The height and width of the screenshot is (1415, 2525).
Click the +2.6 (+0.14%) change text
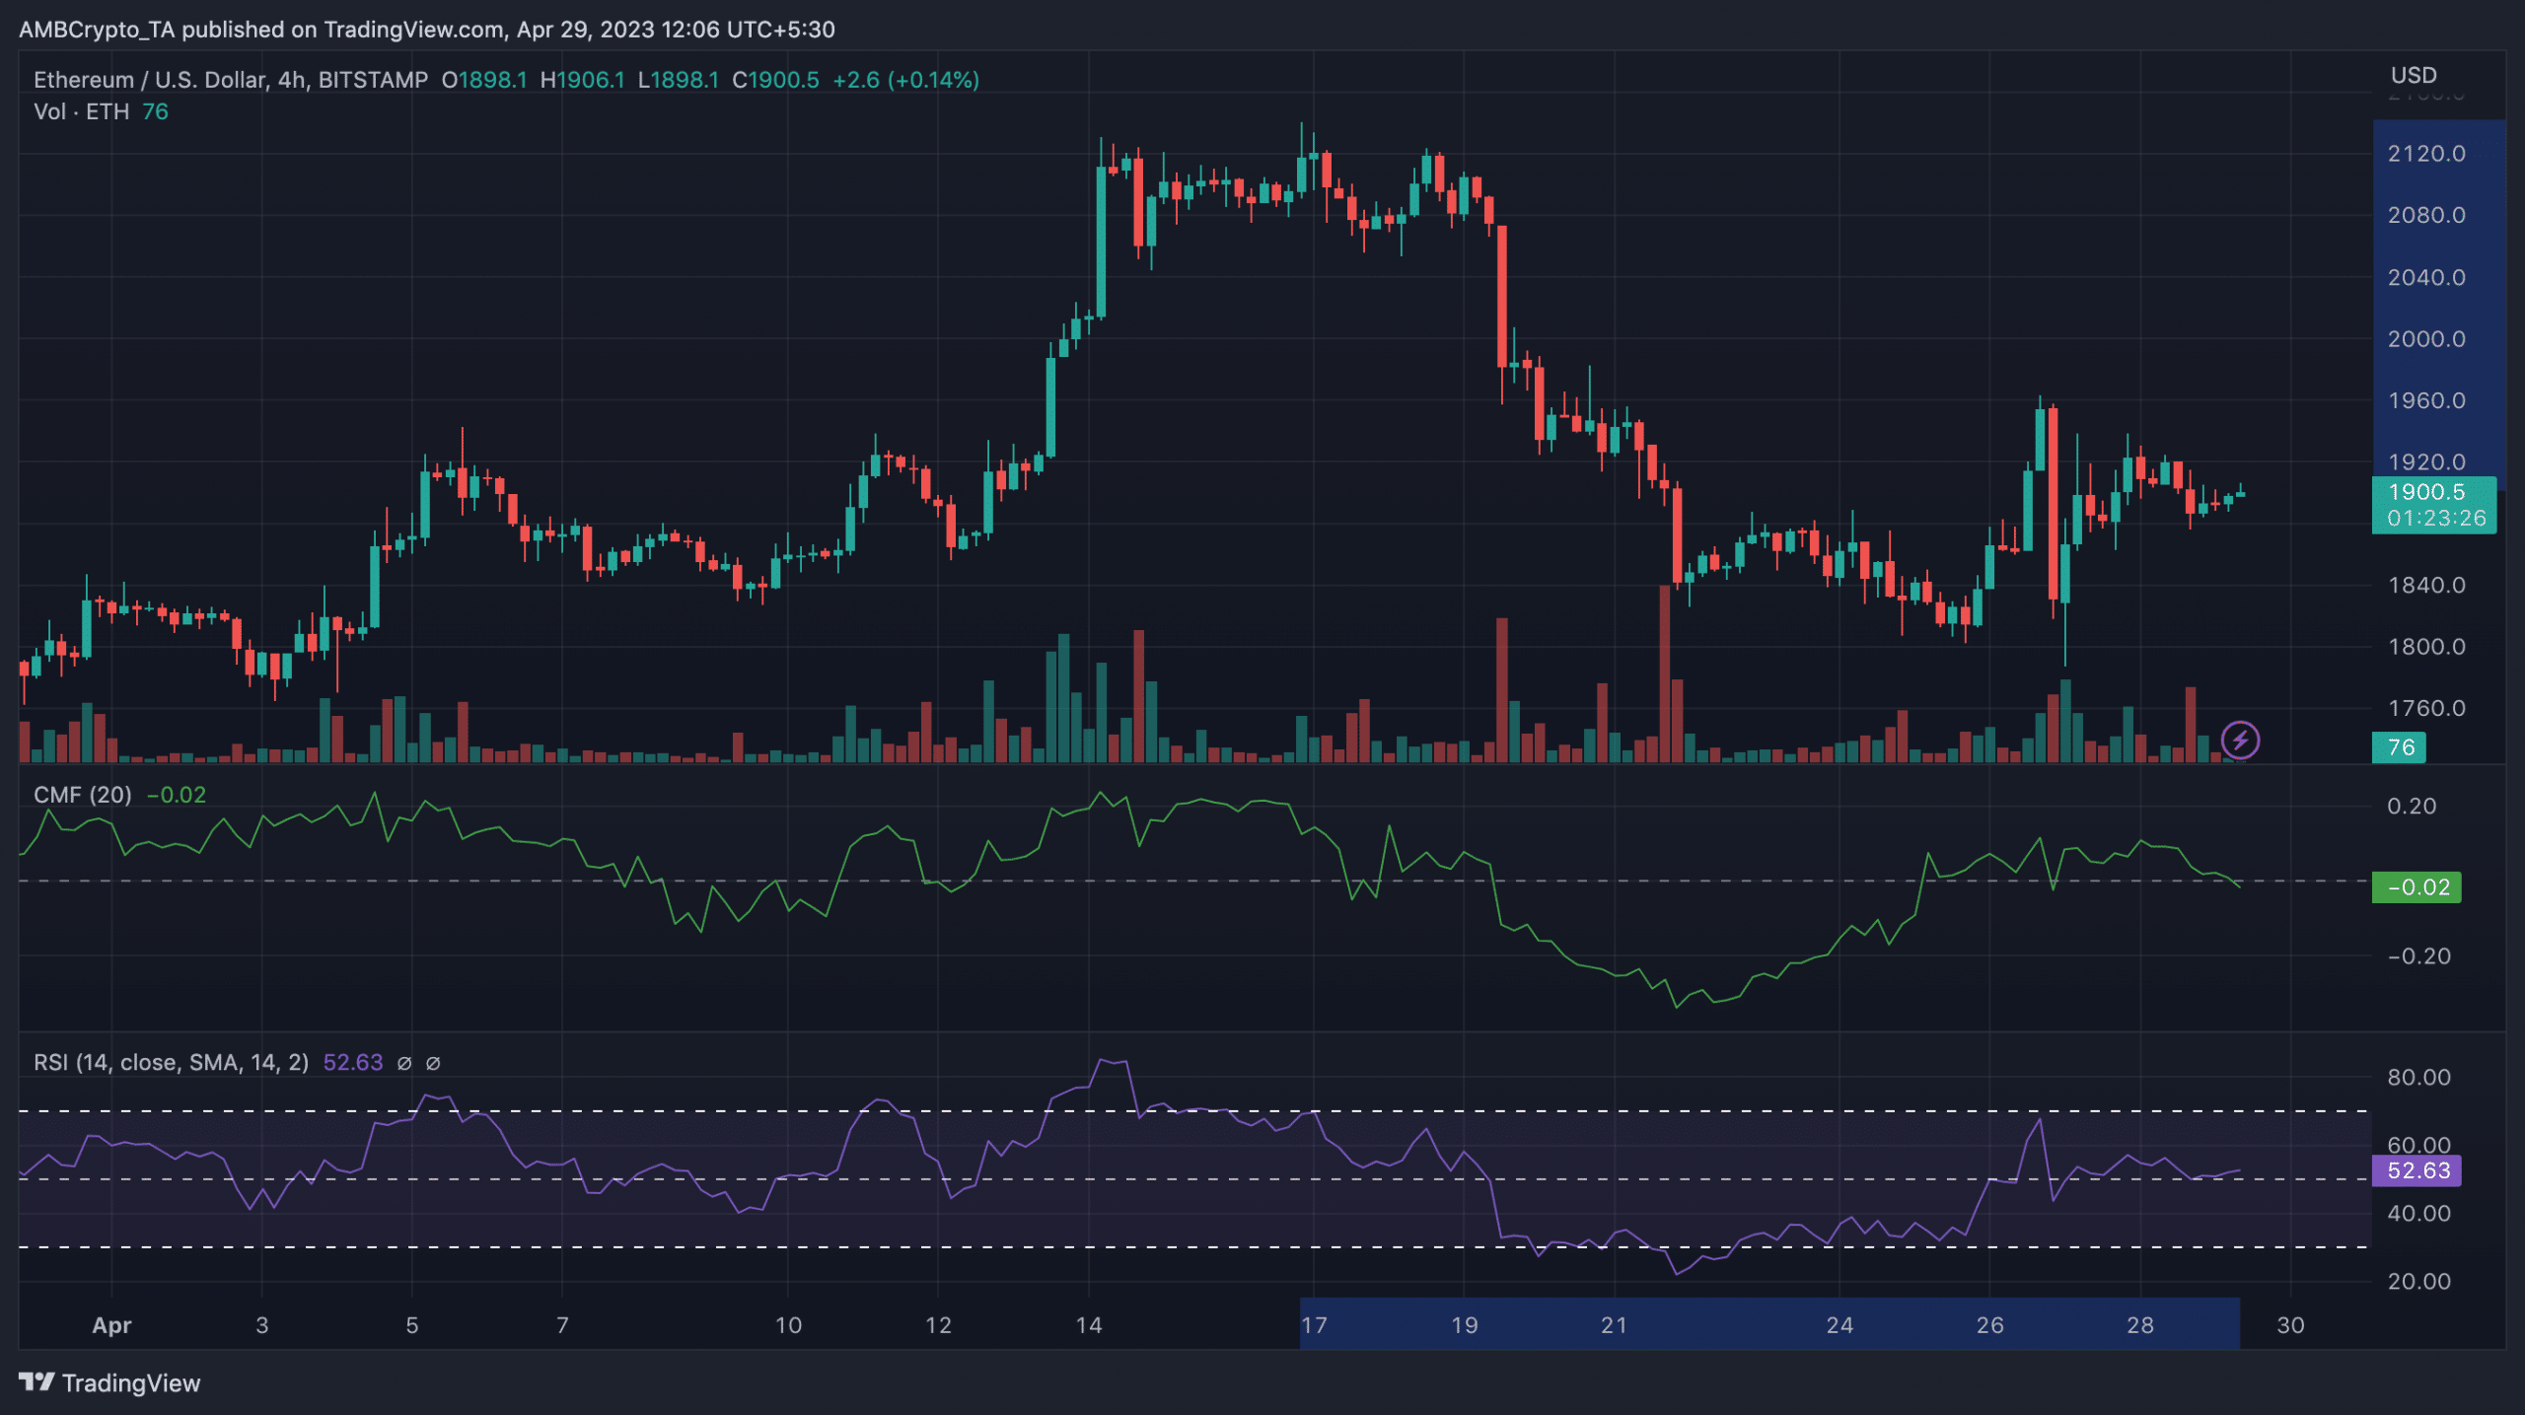906,80
